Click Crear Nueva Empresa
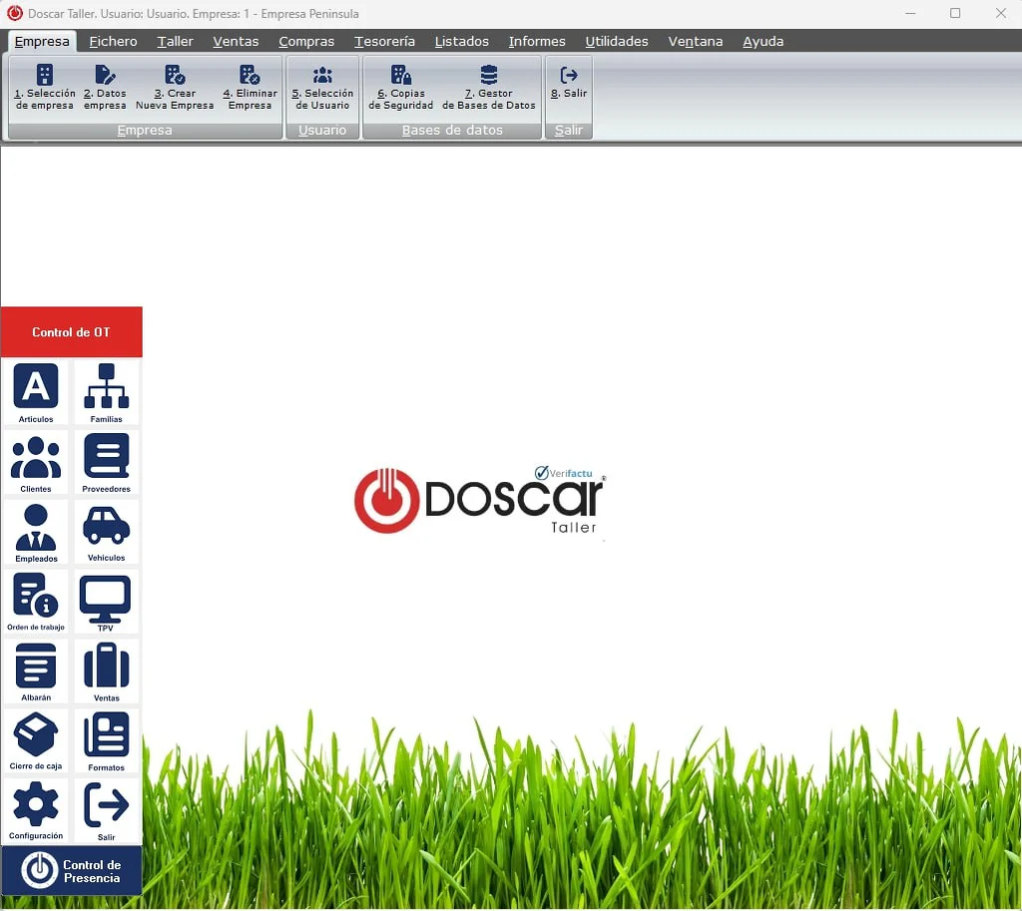This screenshot has width=1022, height=911. pyautogui.click(x=175, y=88)
